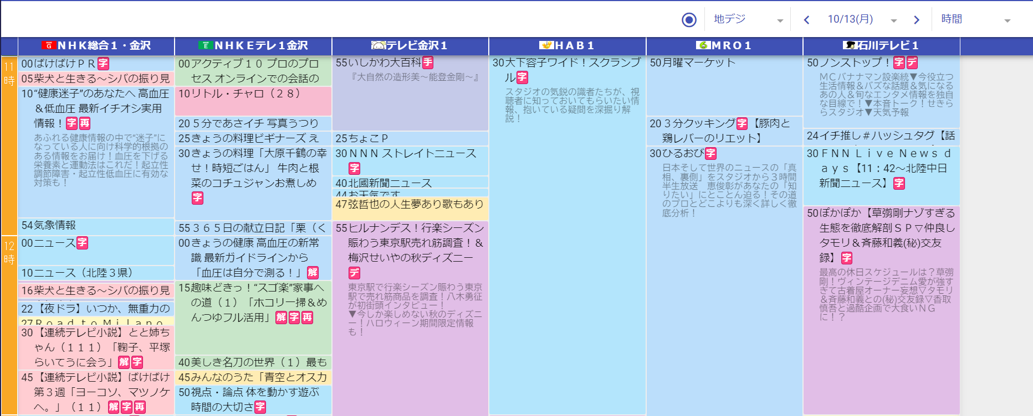Click the HAB channel logo icon
The width and height of the screenshot is (1033, 416).
(x=546, y=45)
